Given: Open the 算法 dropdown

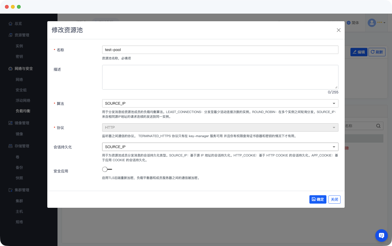Looking at the screenshot, I should click(220, 103).
